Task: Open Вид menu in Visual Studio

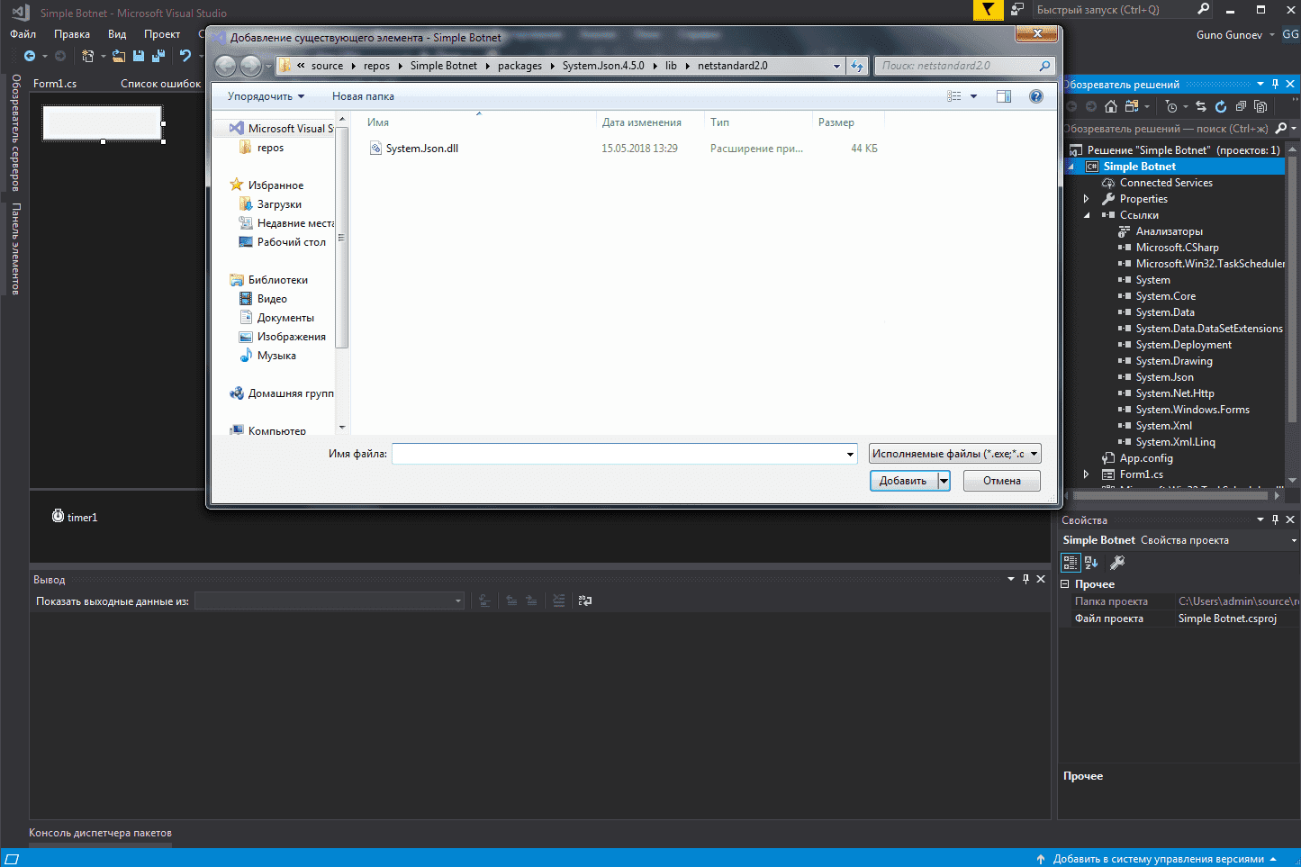Action: point(117,34)
